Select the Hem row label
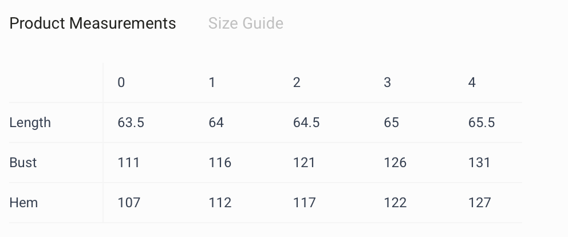The height and width of the screenshot is (237, 568). [x=23, y=202]
